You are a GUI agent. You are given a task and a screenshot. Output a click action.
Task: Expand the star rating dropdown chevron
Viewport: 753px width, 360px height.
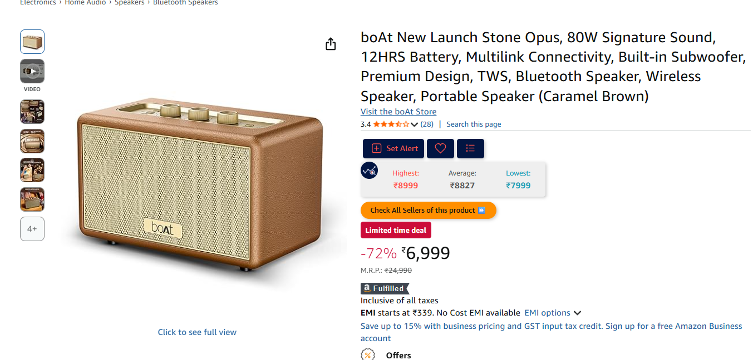414,124
